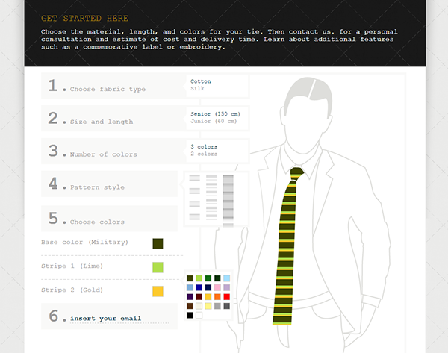Pick white from the palette
448x353 pixels.
coord(199,315)
